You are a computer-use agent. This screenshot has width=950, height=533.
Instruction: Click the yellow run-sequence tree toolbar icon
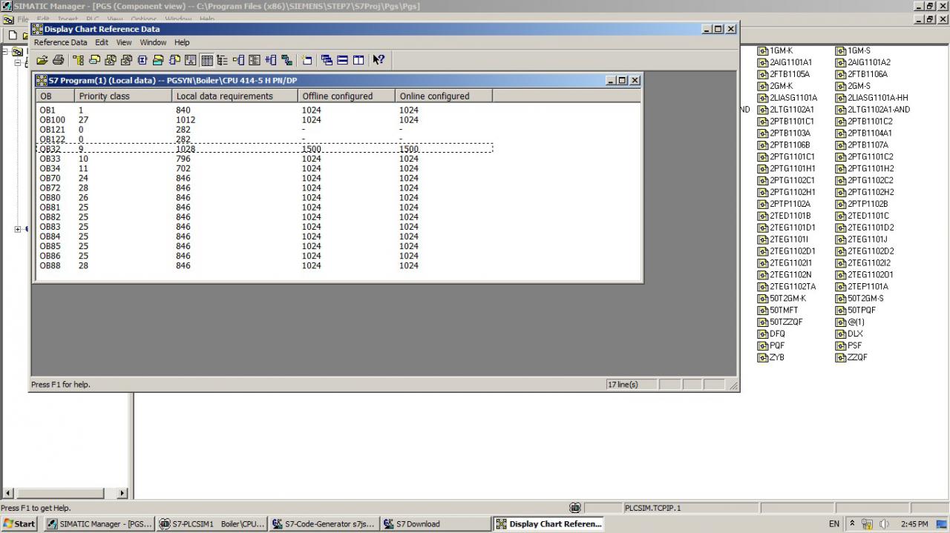(79, 60)
